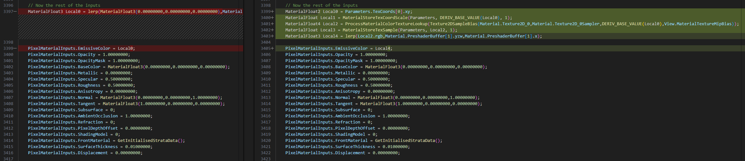This screenshot has height=161, width=745.
Task: Click the plus marker on right line 3405
Action: point(273,48)
